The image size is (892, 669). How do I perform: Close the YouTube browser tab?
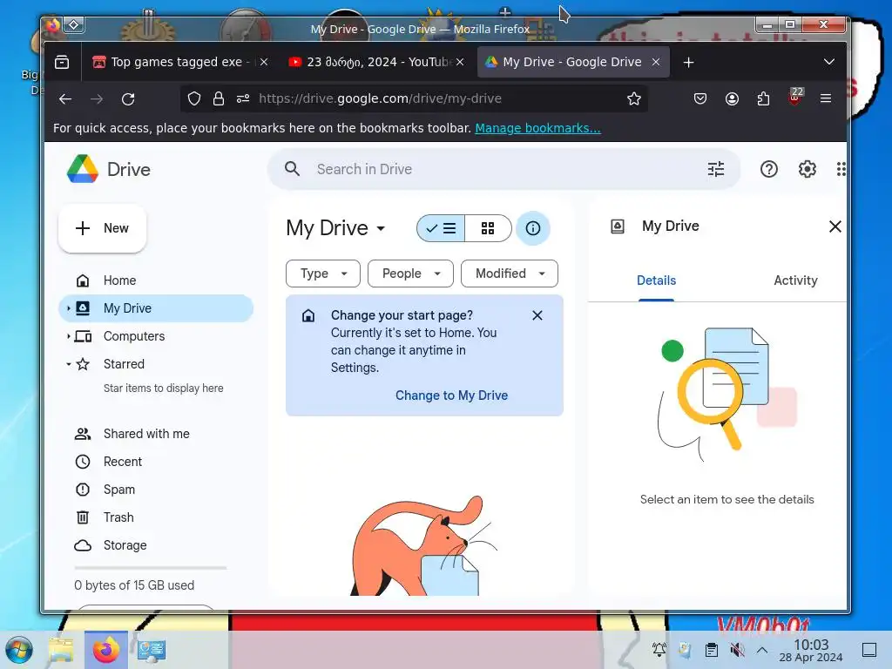460,62
